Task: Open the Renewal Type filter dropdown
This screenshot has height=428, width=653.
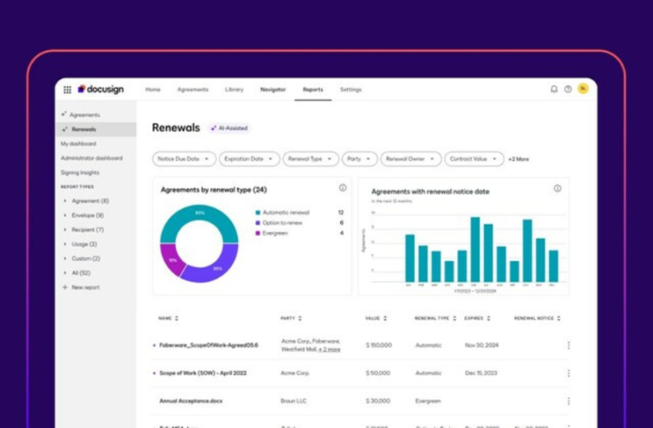Action: click(x=312, y=159)
